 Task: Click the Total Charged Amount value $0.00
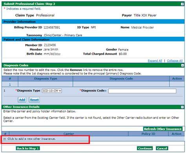tap(123, 54)
